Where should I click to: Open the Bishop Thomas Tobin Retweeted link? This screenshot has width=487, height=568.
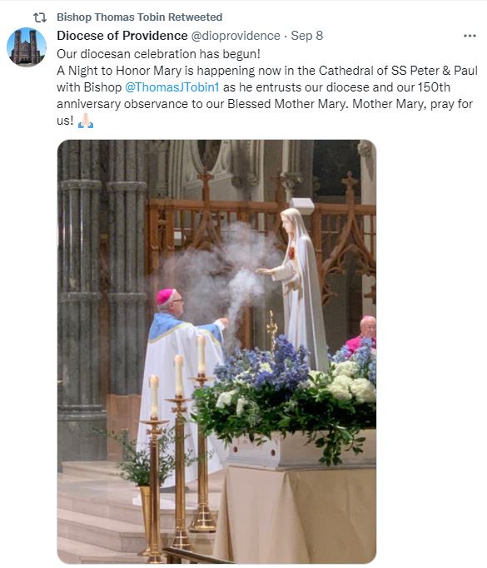pos(139,17)
